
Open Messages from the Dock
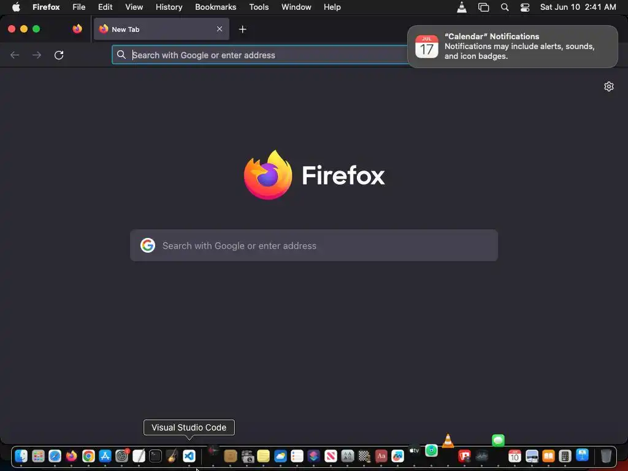498,440
